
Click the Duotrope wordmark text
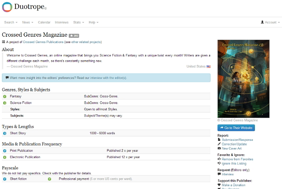point(29,7)
